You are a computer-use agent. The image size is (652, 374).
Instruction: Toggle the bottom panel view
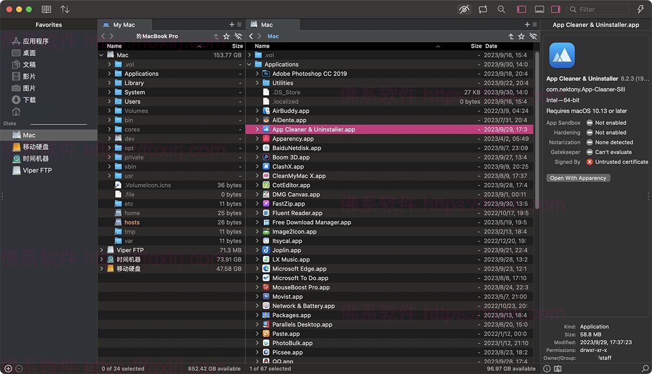point(539,9)
